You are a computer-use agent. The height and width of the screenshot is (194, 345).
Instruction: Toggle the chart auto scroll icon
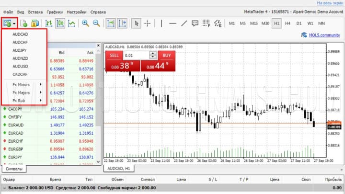[x=111, y=23]
